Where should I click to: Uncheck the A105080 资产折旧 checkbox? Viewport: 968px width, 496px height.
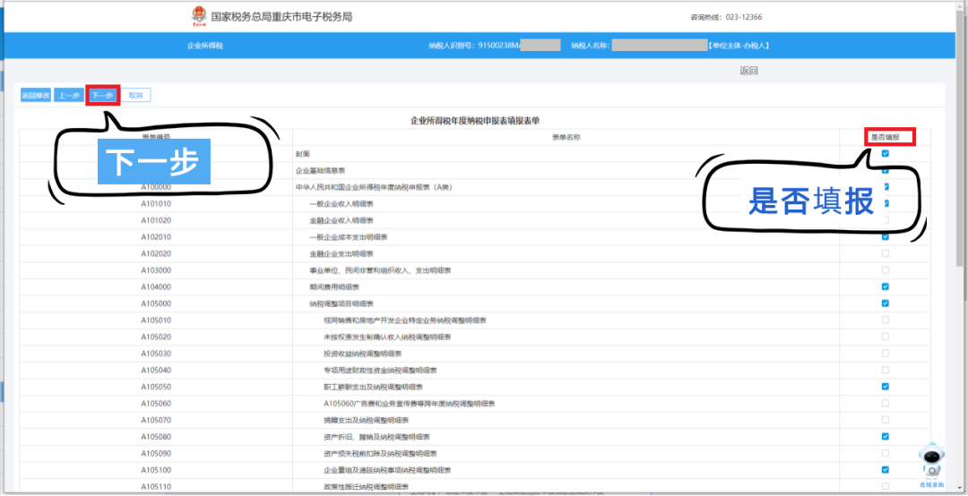886,437
